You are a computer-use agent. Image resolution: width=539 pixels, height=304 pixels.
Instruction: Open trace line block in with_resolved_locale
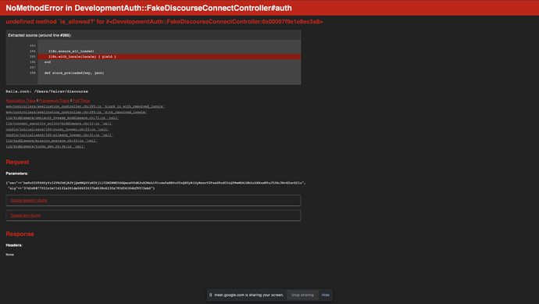[x=85, y=106]
